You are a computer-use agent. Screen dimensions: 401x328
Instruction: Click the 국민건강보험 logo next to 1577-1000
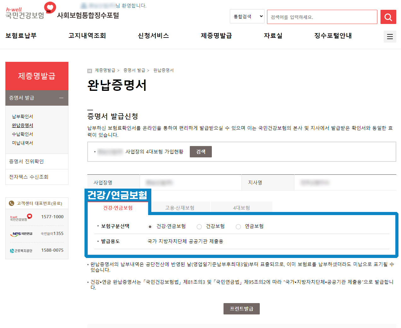[21, 217]
